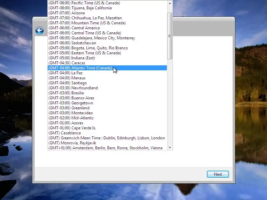
Task: Pick the Monrovia, Reykjavik time zone
Action: (x=107, y=143)
